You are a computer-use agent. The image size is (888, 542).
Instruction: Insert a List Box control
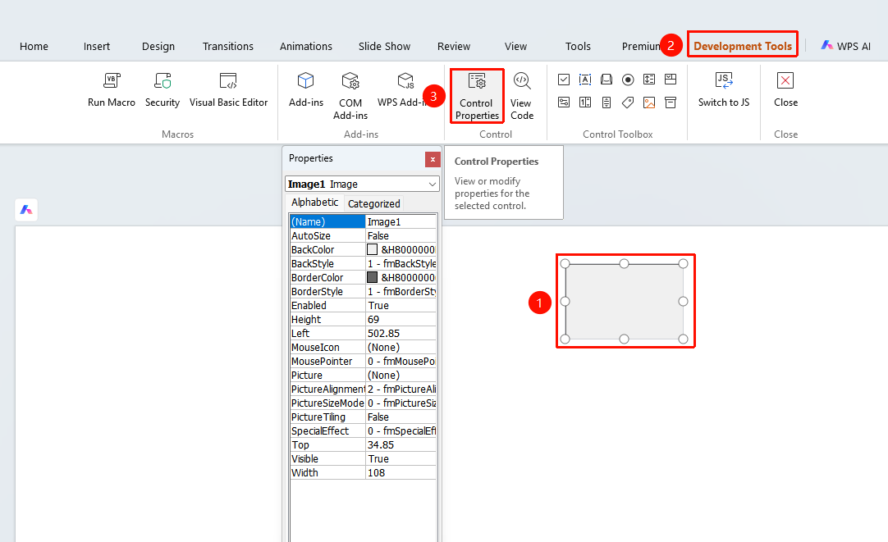649,80
